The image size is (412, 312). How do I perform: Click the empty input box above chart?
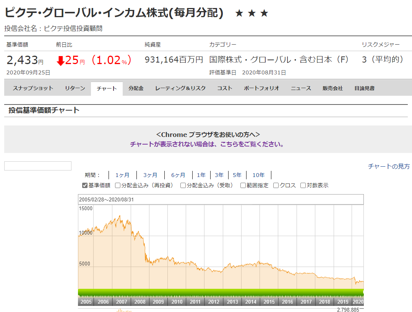(38, 166)
